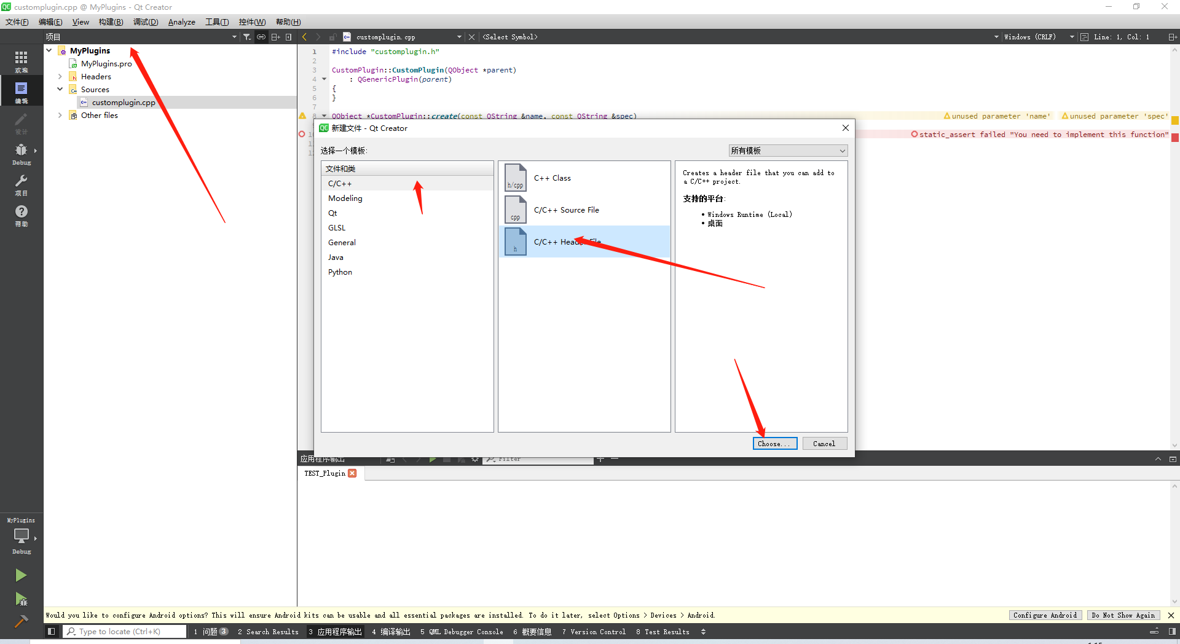This screenshot has width=1180, height=644.
Task: Open MyPlugins.pro in project tree
Action: 106,63
